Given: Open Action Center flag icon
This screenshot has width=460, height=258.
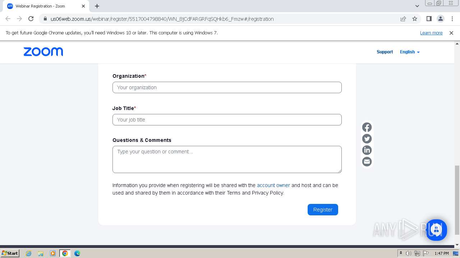Looking at the screenshot, I should click(426, 253).
